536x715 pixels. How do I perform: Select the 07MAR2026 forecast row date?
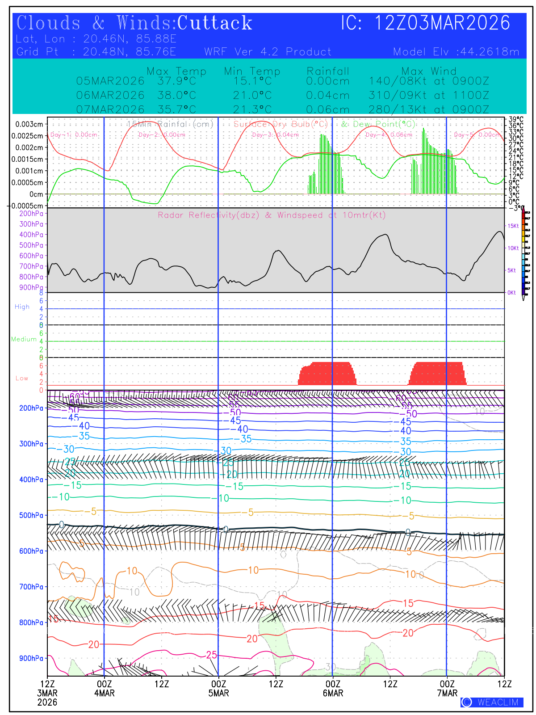(110, 109)
